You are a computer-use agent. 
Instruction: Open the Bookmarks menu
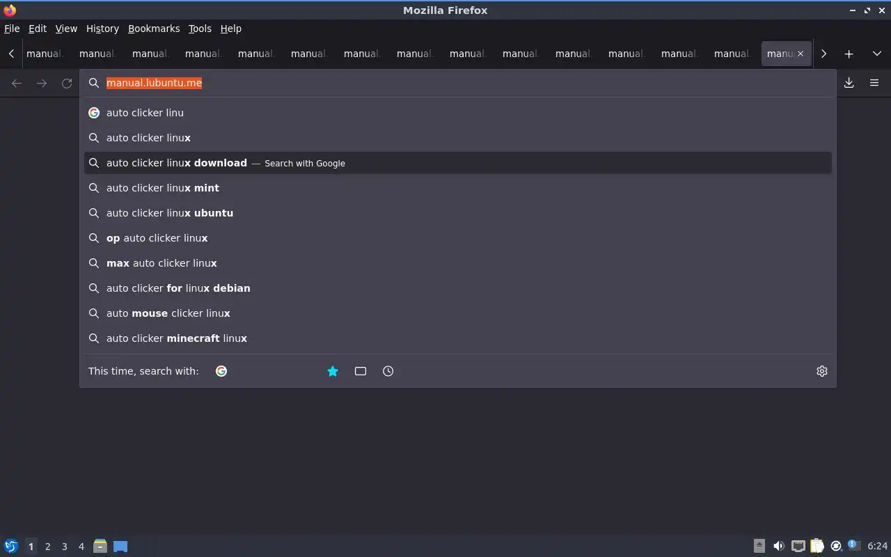pyautogui.click(x=154, y=29)
